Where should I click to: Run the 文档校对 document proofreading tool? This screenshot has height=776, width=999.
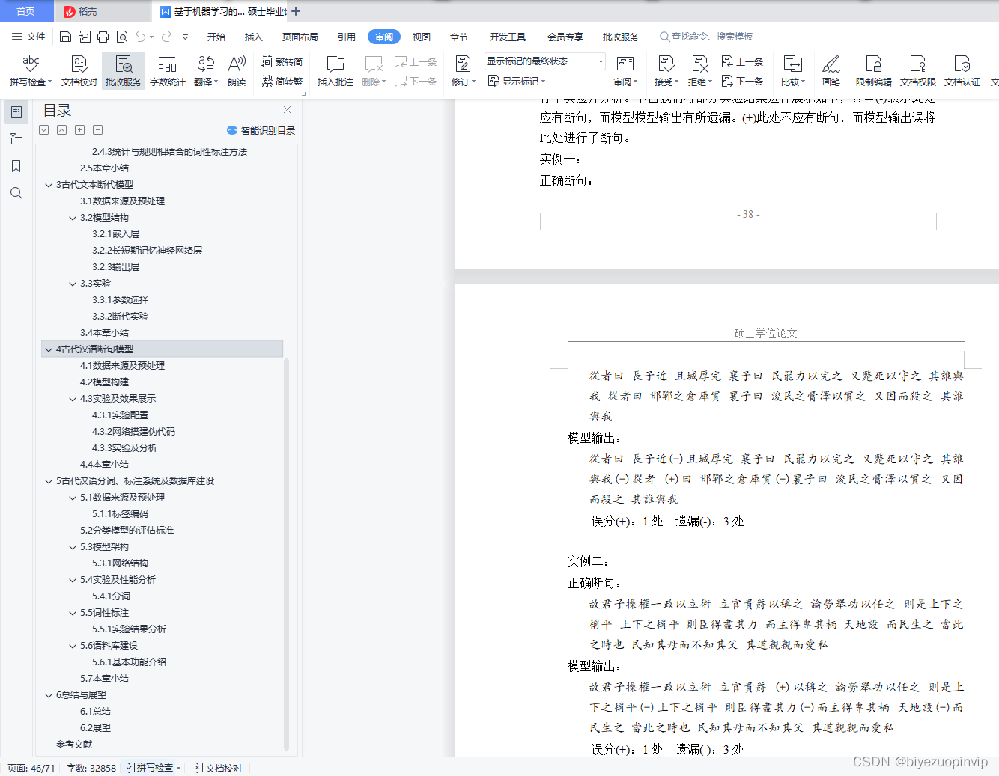pos(79,71)
